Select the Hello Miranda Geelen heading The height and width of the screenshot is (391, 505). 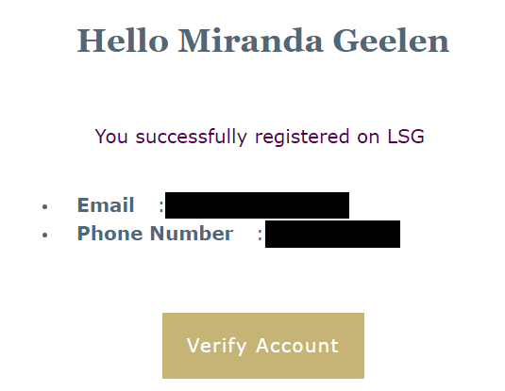(x=263, y=41)
